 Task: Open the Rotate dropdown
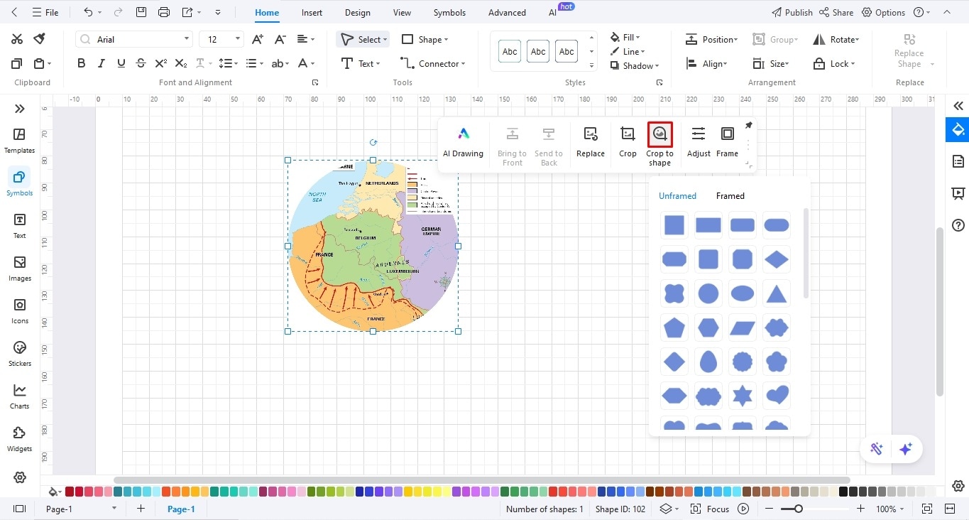pos(836,40)
